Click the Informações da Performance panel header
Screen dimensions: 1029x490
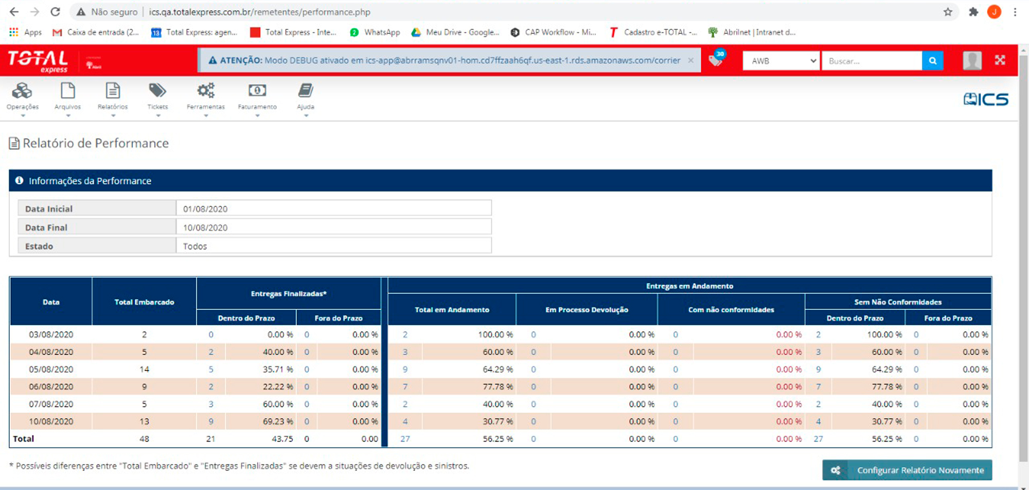(x=500, y=181)
